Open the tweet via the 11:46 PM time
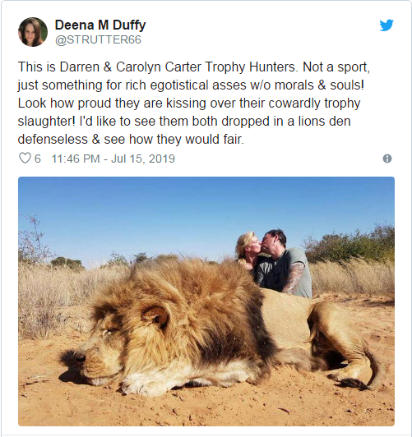 76,159
